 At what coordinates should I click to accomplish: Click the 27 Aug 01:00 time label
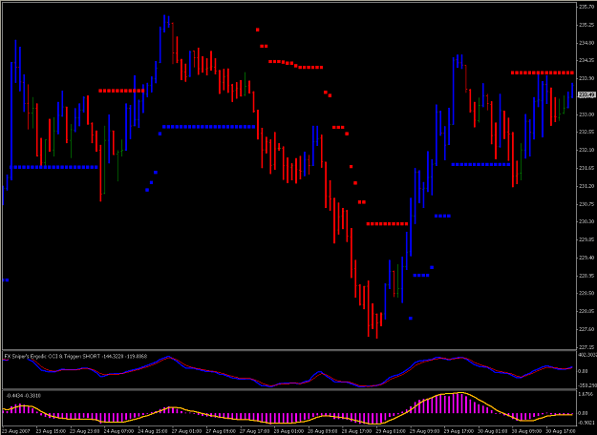tap(186, 431)
